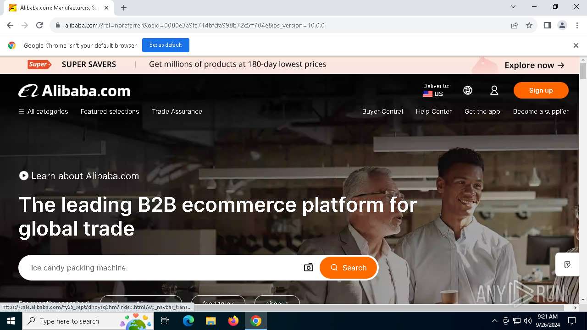Open the Chrome profile avatar
The height and width of the screenshot is (330, 587).
562,25
